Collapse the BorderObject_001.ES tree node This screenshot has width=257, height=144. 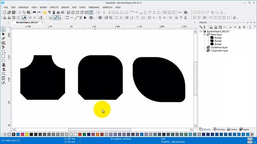[200, 31]
